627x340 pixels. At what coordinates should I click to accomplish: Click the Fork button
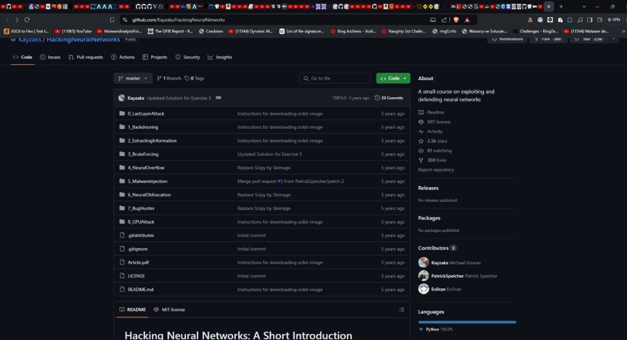coord(545,39)
